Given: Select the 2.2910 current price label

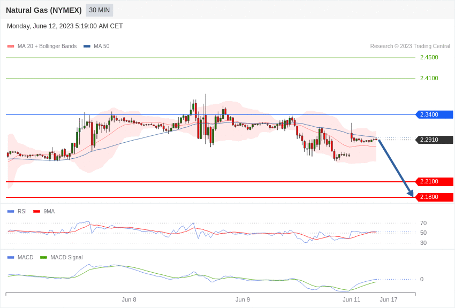Looking at the screenshot, I should [435, 140].
